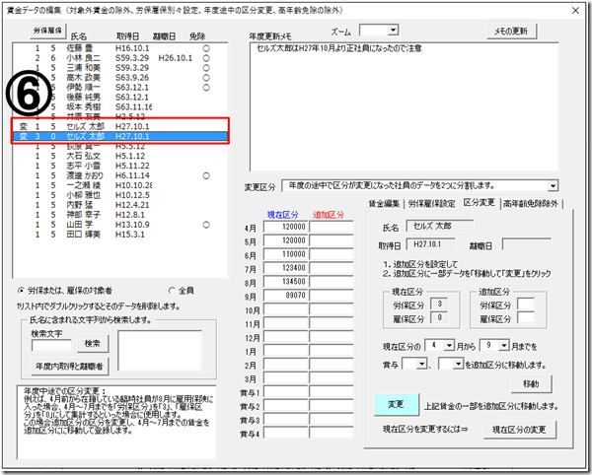Click the 4月 現在区分 field showing 120000

[x=286, y=227]
